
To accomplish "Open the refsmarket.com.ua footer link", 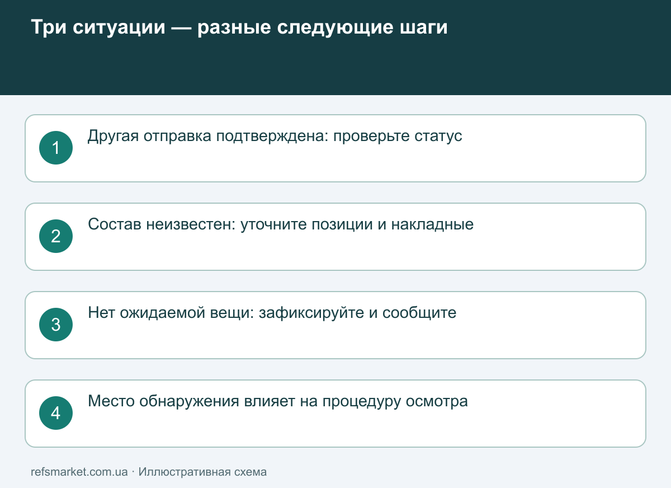I will 79,472.
